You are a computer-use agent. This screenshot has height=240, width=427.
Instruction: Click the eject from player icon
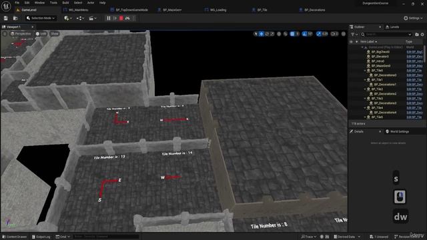point(127,18)
